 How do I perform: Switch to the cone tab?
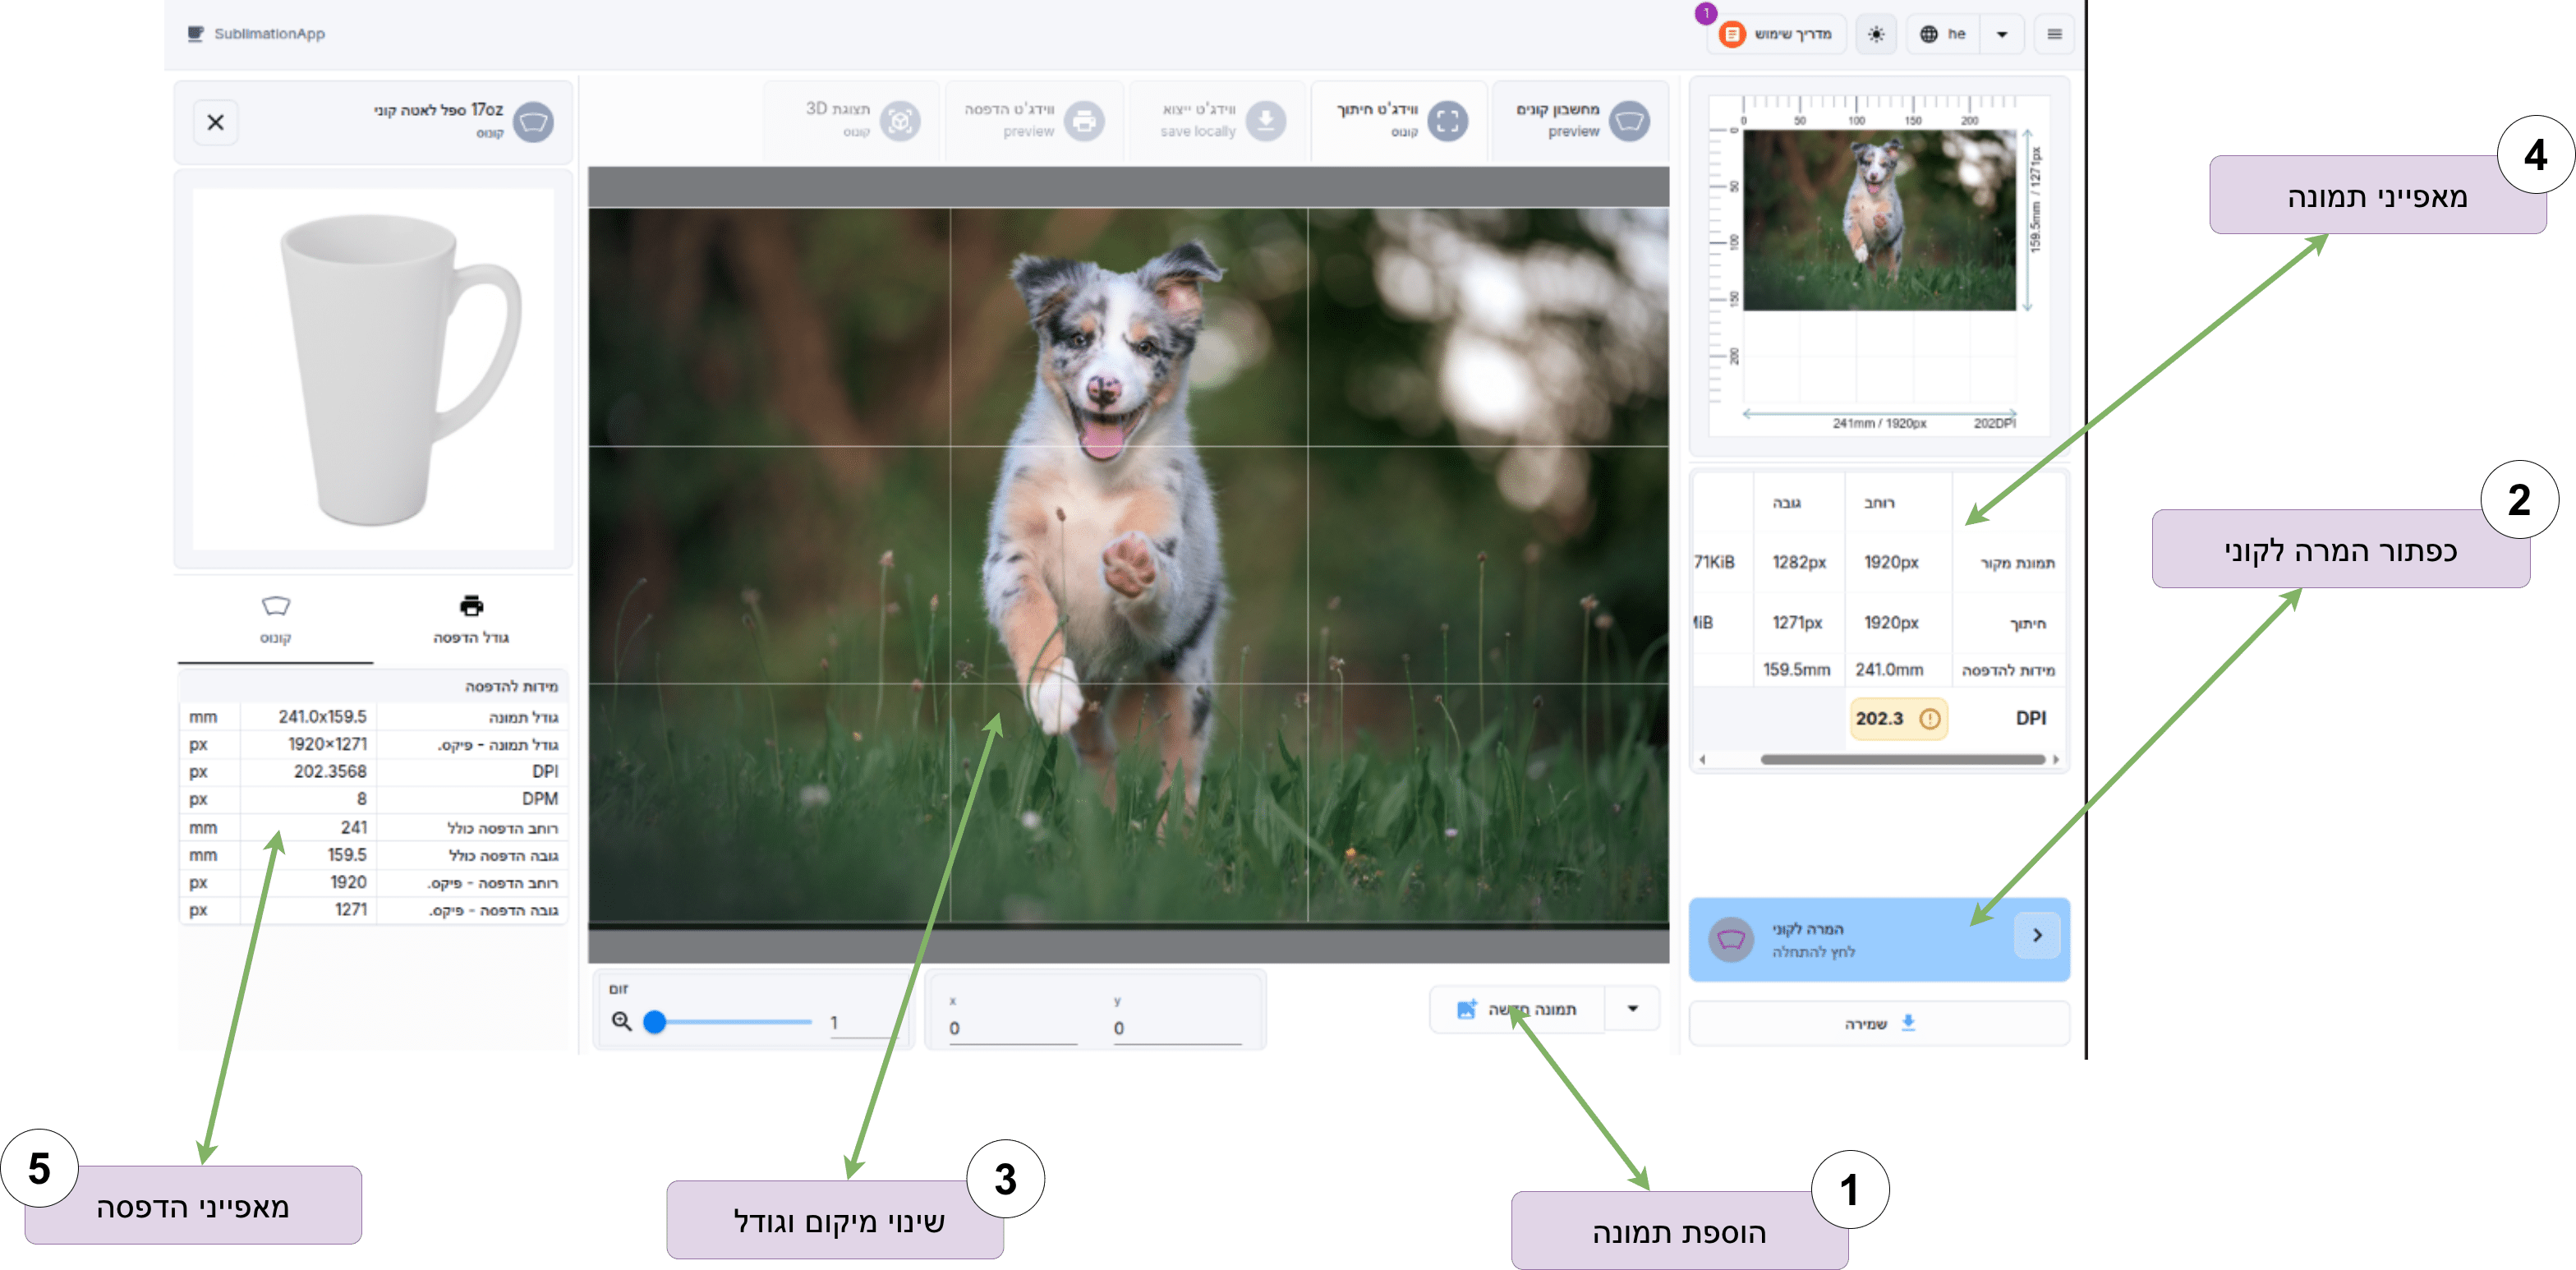[x=275, y=619]
